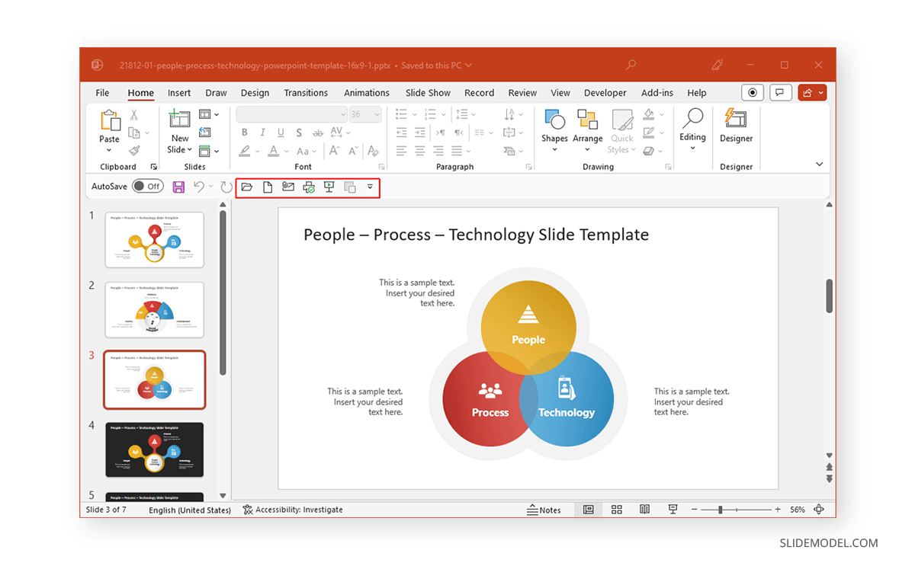Toggle underline formatting
The height and width of the screenshot is (566, 915).
coord(279,133)
